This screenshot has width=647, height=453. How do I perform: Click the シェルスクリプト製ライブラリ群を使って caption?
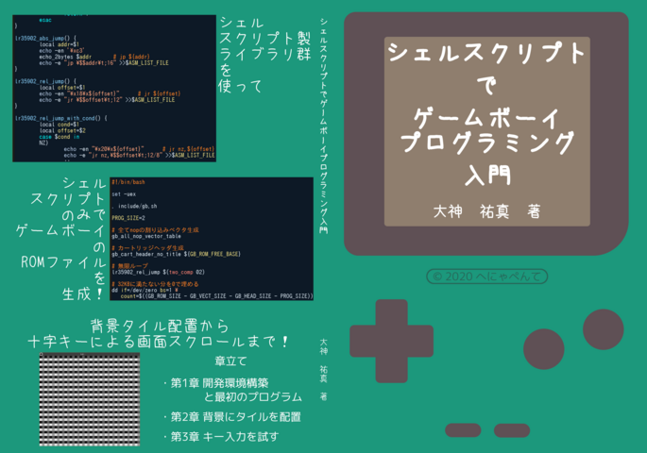pyautogui.click(x=264, y=55)
